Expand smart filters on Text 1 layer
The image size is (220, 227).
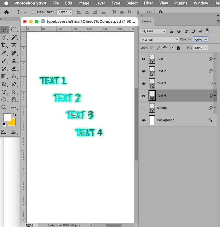(x=215, y=59)
